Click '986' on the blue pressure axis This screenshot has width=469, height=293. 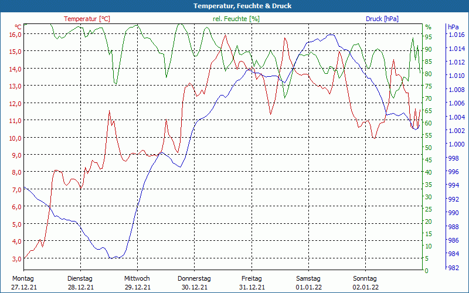tap(453, 240)
